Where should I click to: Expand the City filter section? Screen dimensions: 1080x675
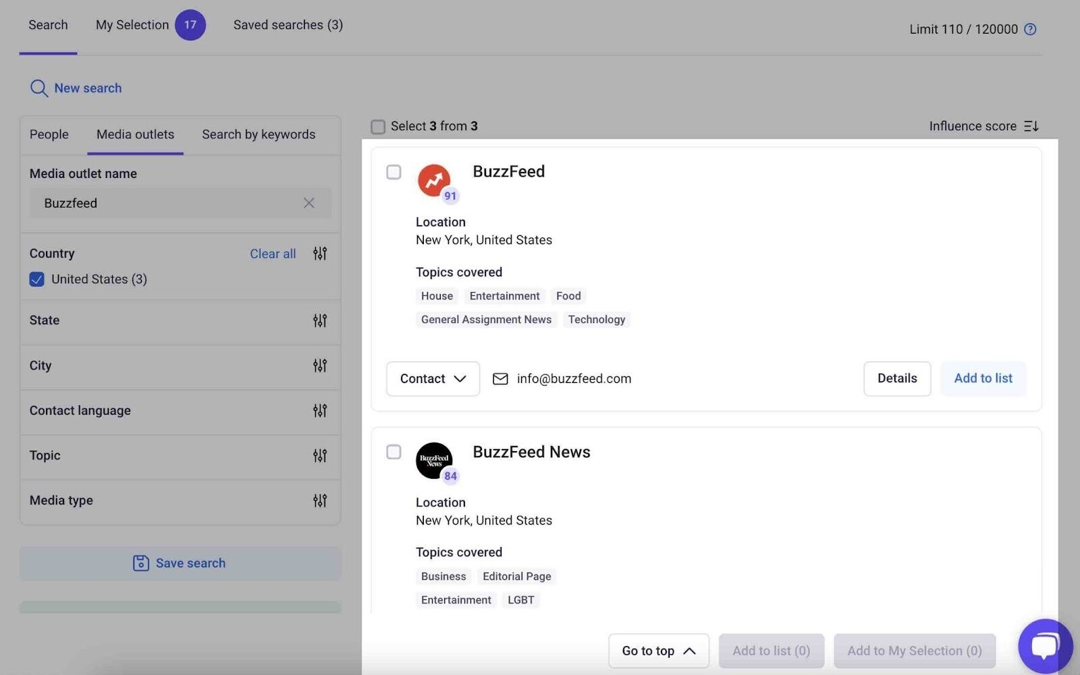pyautogui.click(x=180, y=365)
